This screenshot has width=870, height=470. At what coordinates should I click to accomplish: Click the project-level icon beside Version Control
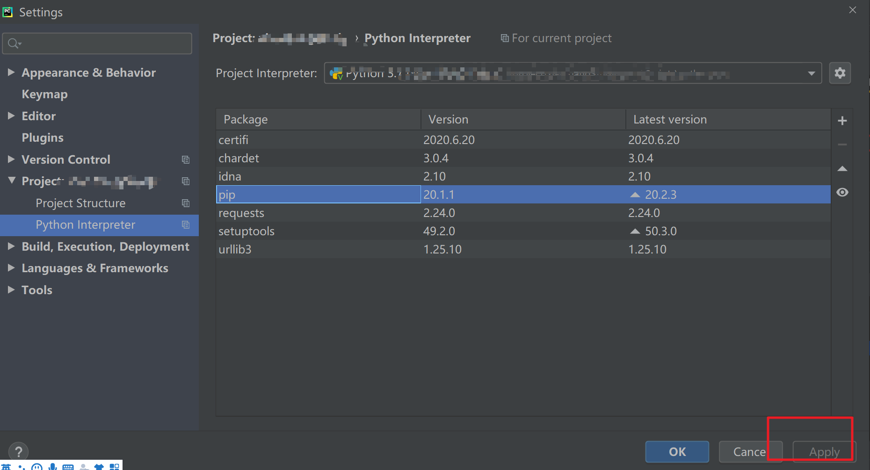coord(186,160)
